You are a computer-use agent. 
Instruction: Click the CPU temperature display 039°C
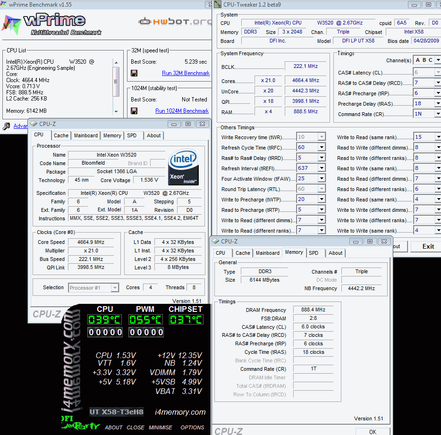[x=105, y=319]
